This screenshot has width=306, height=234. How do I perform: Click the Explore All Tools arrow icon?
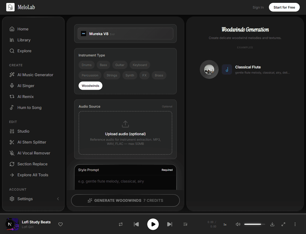(12, 175)
